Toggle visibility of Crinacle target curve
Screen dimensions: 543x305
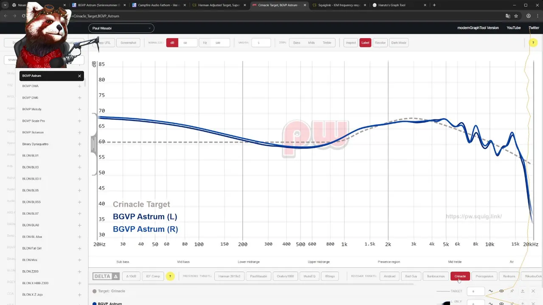(501, 291)
